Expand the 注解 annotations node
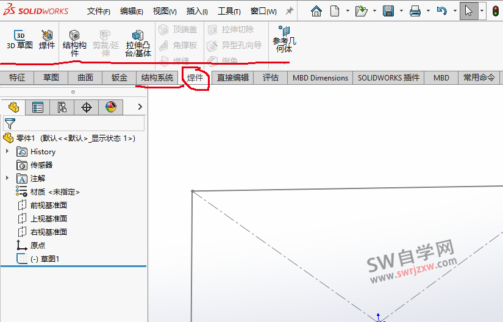Screen dimensions: 503x322 pyautogui.click(x=7, y=177)
